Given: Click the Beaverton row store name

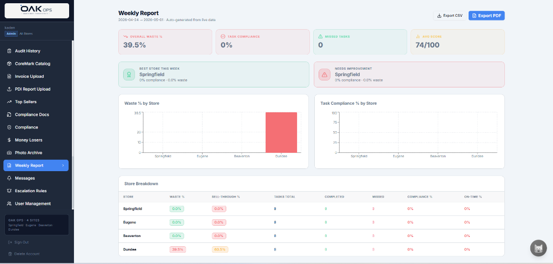Looking at the screenshot, I should (132, 236).
